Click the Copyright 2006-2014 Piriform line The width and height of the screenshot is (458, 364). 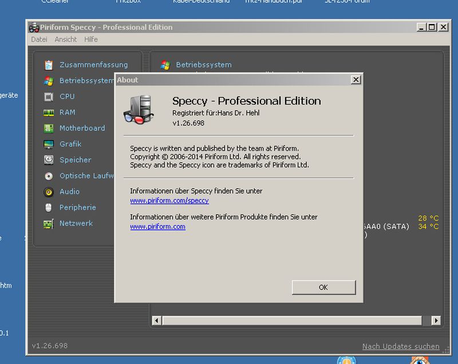[x=215, y=156]
